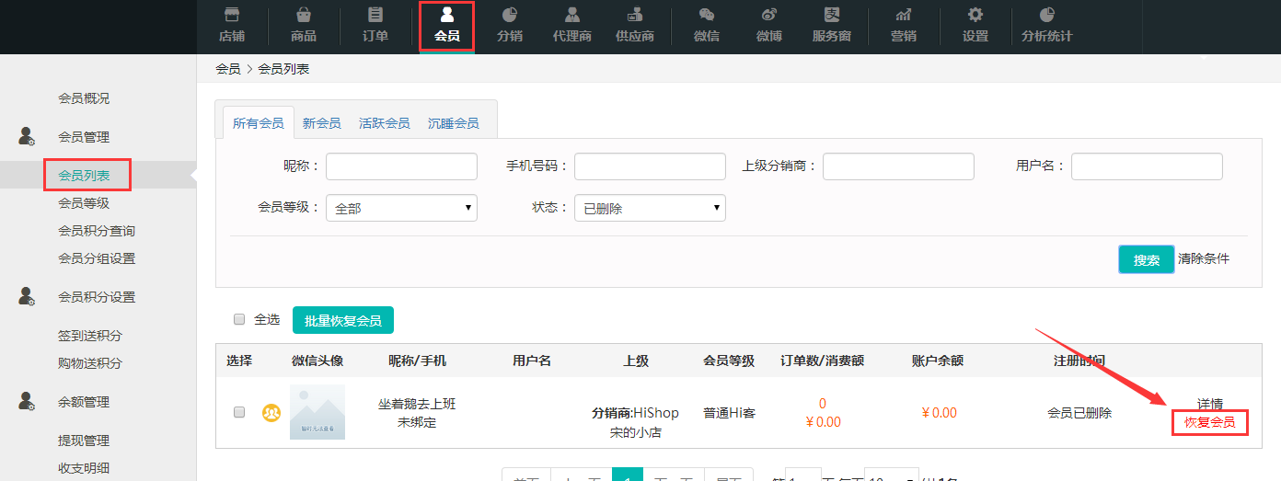The height and width of the screenshot is (481, 1281).
Task: Check the 全选 select-all checkbox
Action: [239, 319]
